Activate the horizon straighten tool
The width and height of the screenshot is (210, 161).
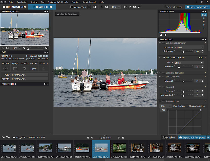134,7
